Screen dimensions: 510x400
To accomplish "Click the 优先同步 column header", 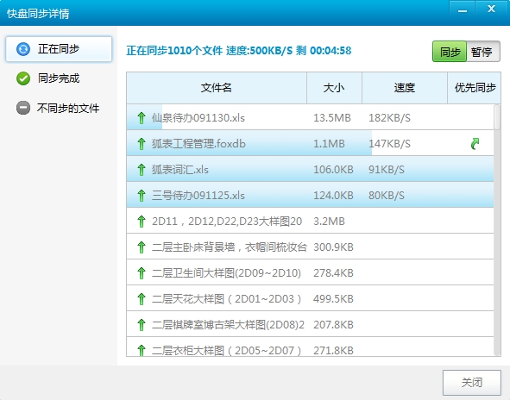I will click(x=475, y=88).
